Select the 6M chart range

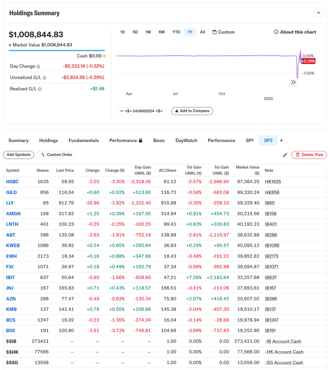coord(162,32)
